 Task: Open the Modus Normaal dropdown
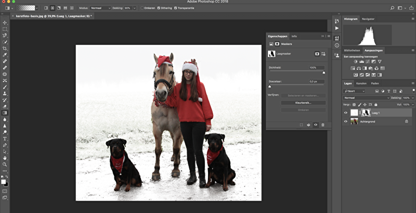click(x=100, y=8)
